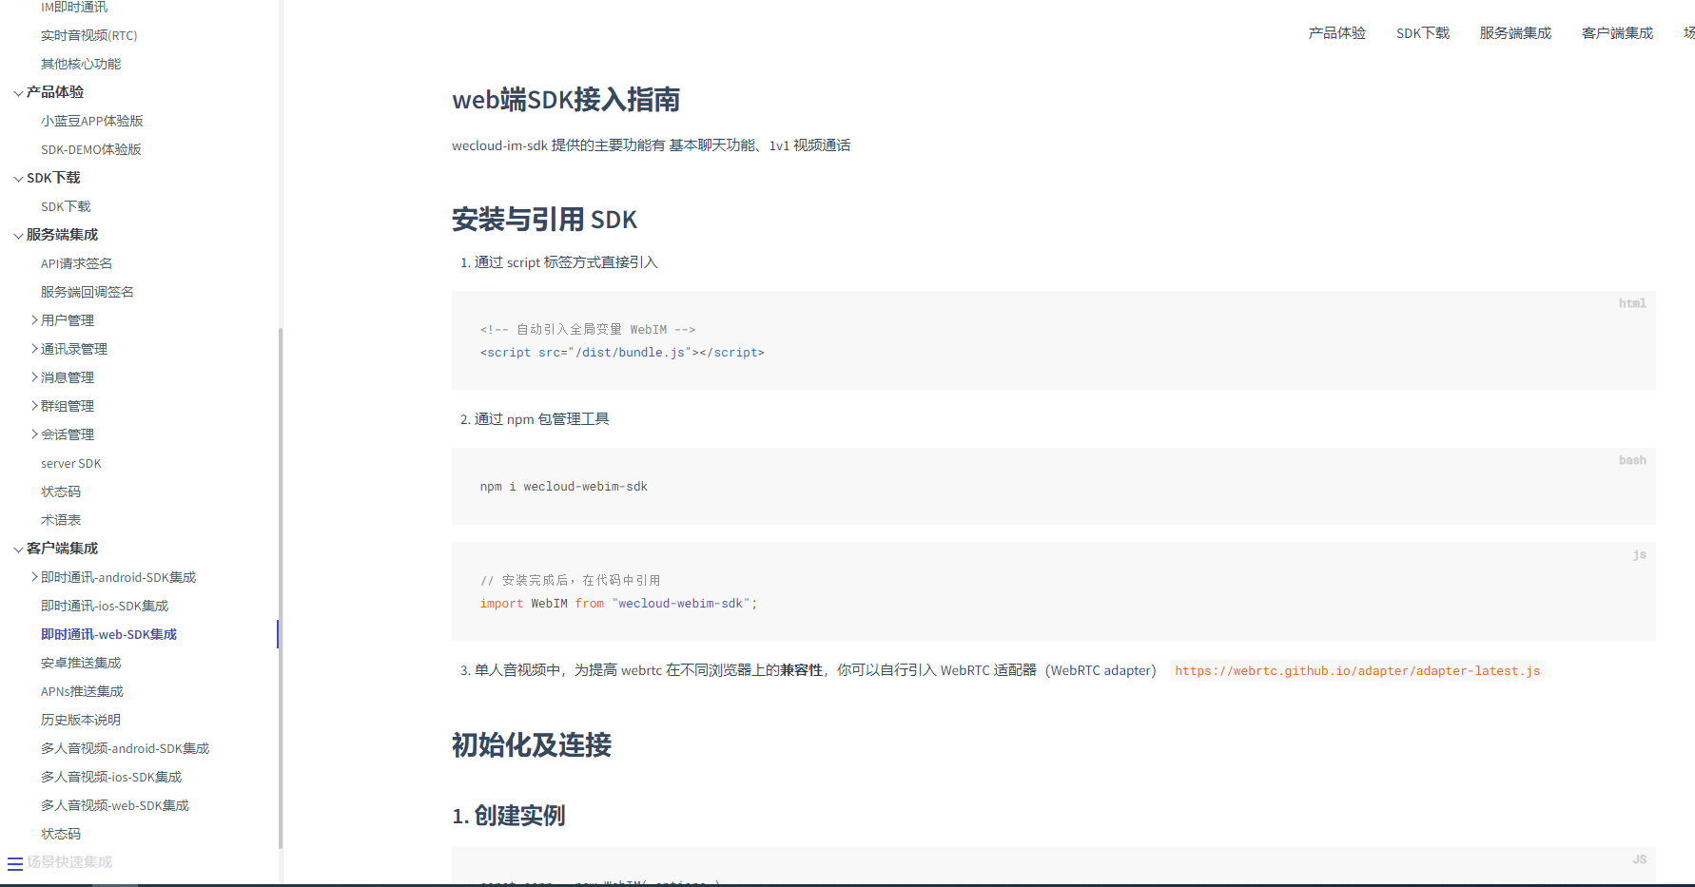Click the import WebIM code line

pos(619,604)
